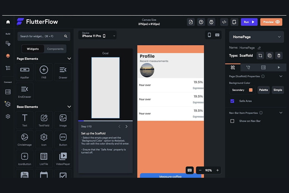Select the FAB widget
This screenshot has height=193, width=289.
tap(44, 72)
